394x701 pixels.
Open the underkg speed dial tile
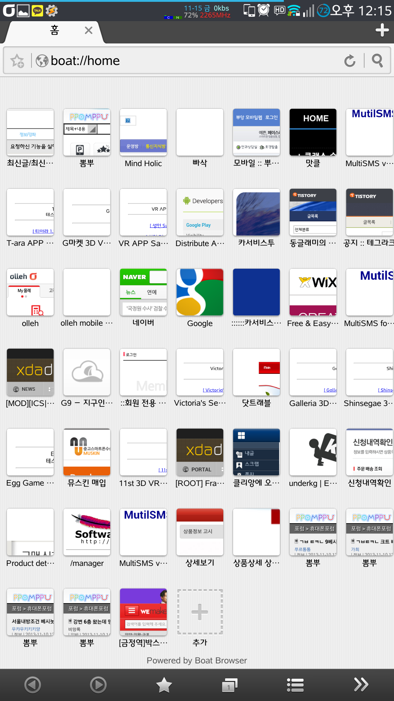click(313, 452)
